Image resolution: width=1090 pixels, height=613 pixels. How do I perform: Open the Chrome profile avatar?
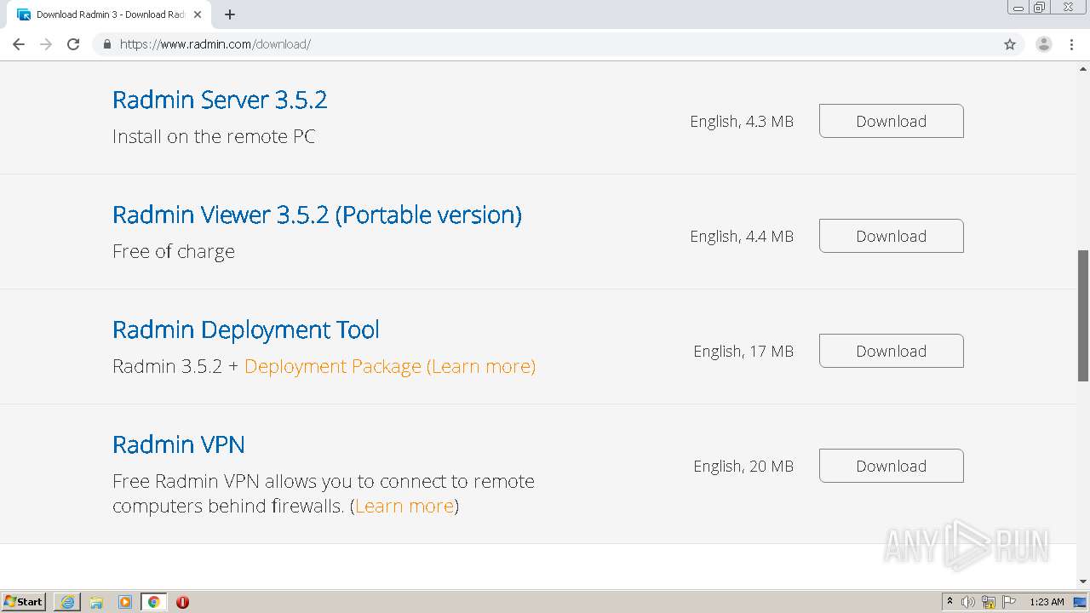tap(1044, 44)
